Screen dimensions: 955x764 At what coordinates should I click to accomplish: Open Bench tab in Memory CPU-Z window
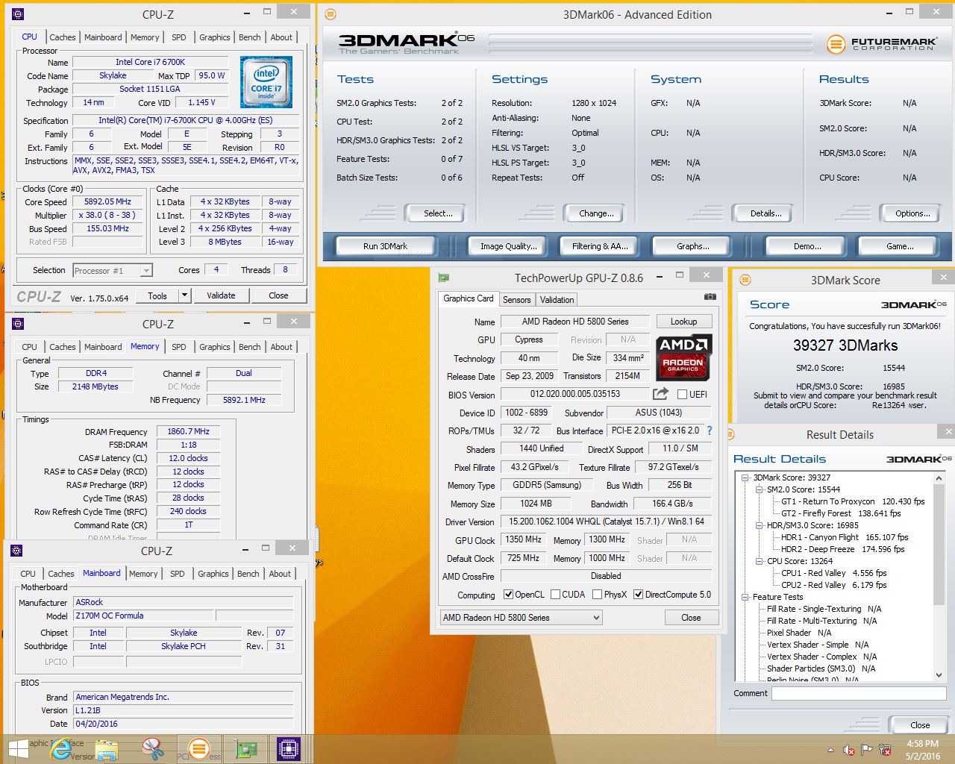point(250,347)
